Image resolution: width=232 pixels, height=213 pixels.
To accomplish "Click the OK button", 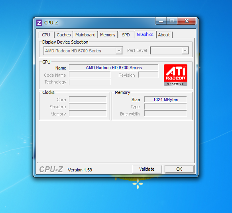I will click(179, 169).
